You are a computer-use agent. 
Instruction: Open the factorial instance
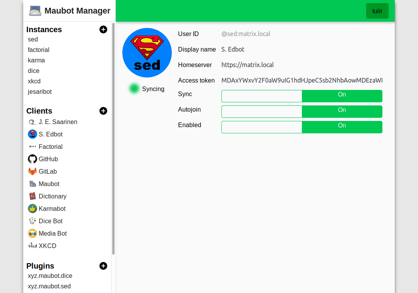tap(39, 50)
